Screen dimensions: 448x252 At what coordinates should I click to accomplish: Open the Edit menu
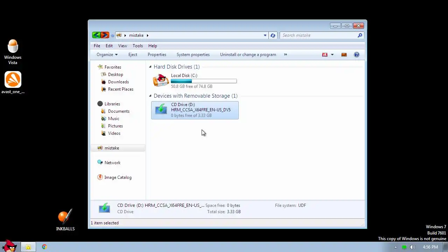(109, 46)
